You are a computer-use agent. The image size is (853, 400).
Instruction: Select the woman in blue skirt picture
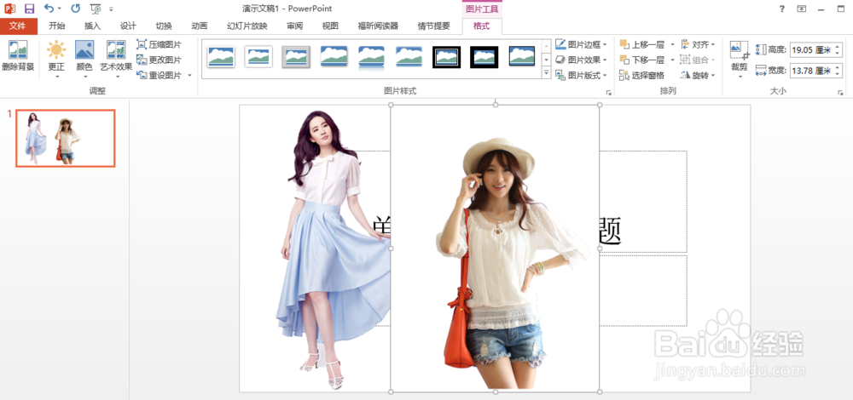coord(332,249)
